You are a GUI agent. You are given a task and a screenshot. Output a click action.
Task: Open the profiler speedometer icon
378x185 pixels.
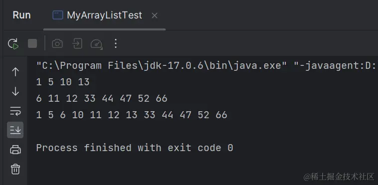(96, 44)
